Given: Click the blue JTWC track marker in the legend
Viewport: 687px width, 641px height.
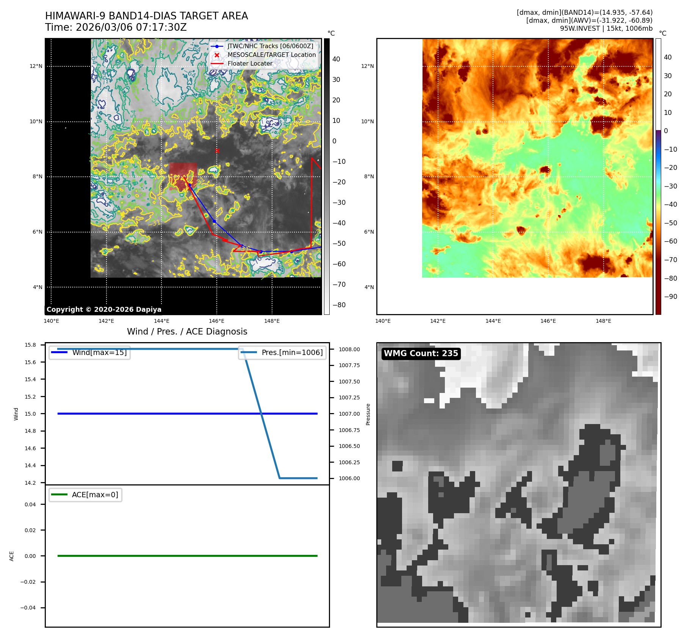Looking at the screenshot, I should [217, 46].
